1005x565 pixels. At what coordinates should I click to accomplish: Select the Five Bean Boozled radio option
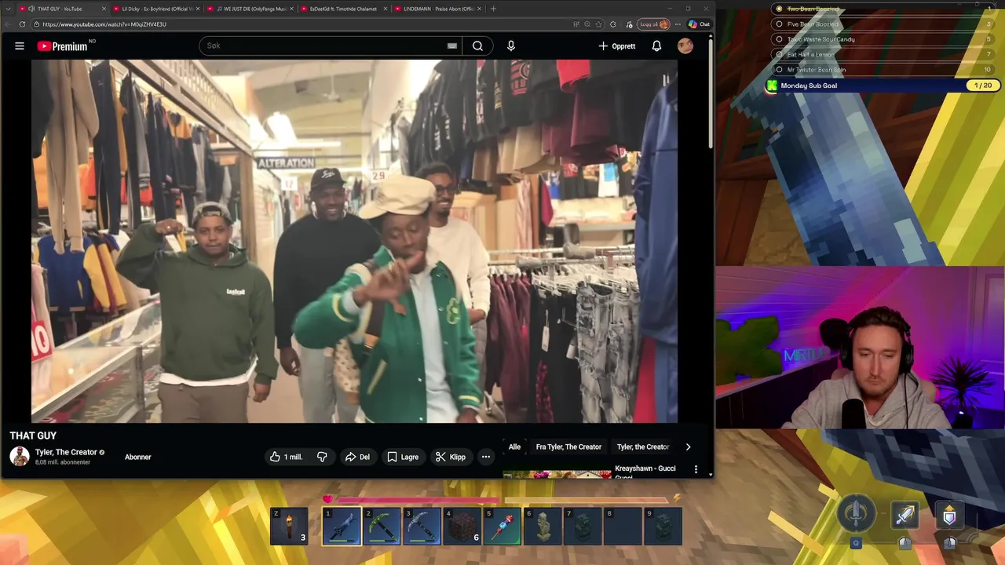(779, 24)
